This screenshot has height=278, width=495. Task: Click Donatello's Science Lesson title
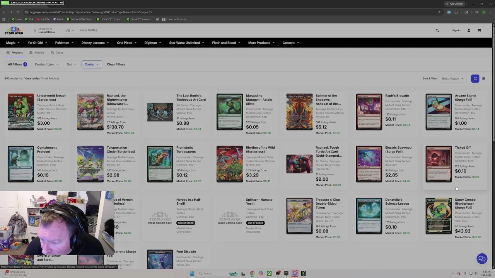(x=397, y=202)
